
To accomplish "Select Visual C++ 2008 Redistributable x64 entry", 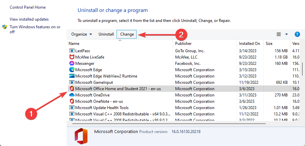I will click(123, 114).
